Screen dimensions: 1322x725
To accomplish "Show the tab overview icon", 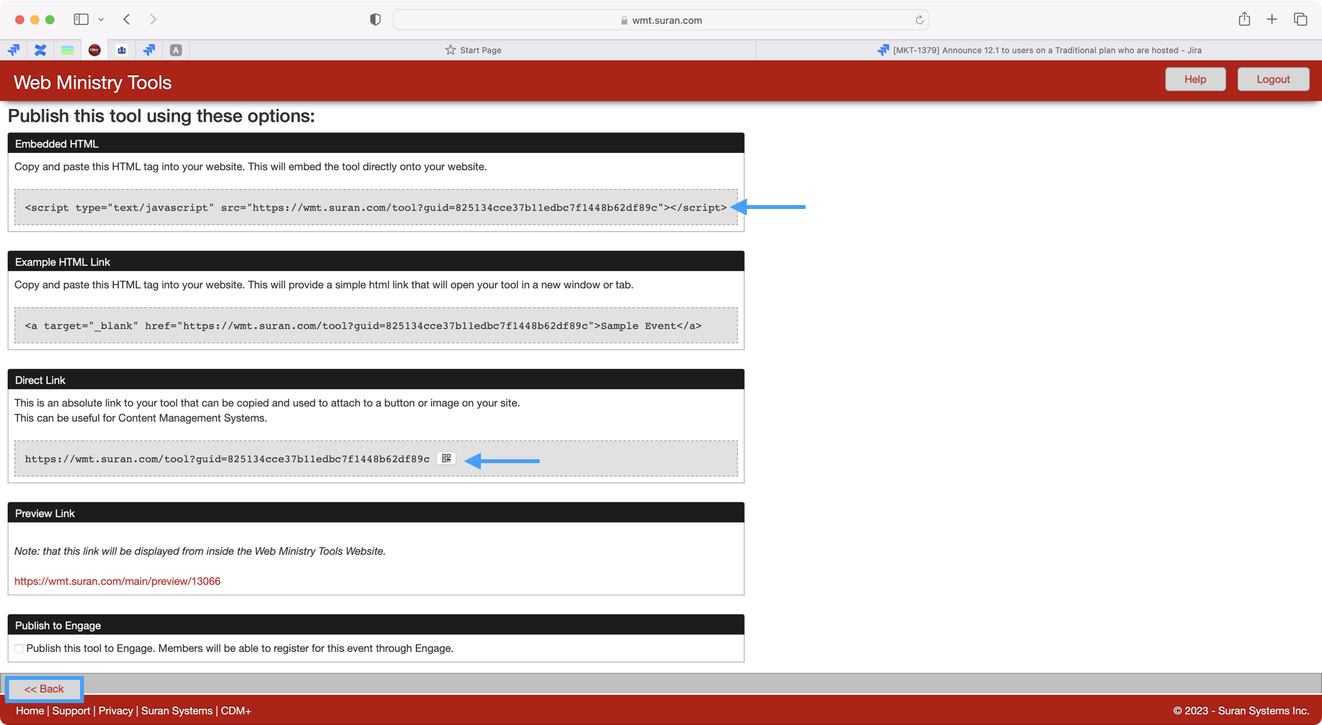I will tap(1300, 20).
